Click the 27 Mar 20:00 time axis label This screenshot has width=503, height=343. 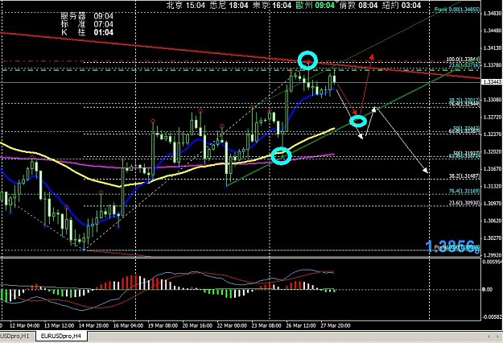point(336,325)
